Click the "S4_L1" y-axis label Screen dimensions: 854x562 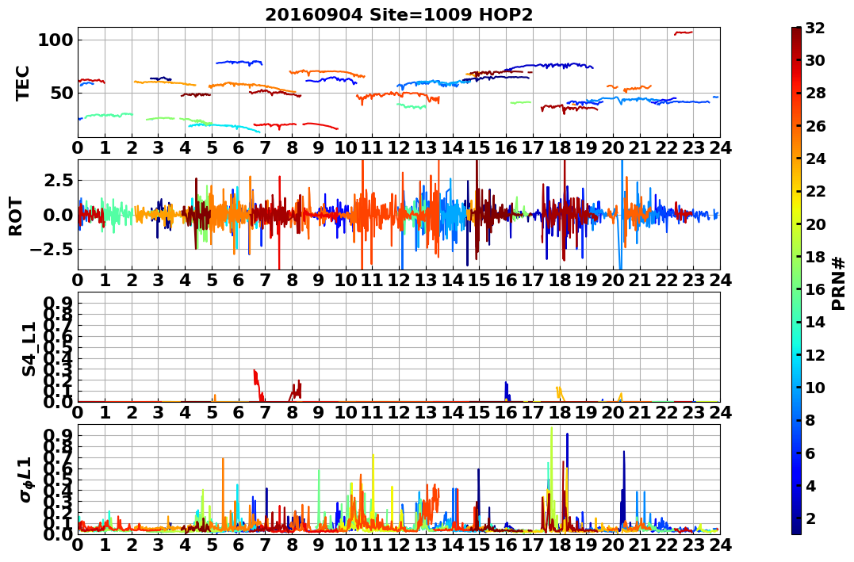point(29,349)
